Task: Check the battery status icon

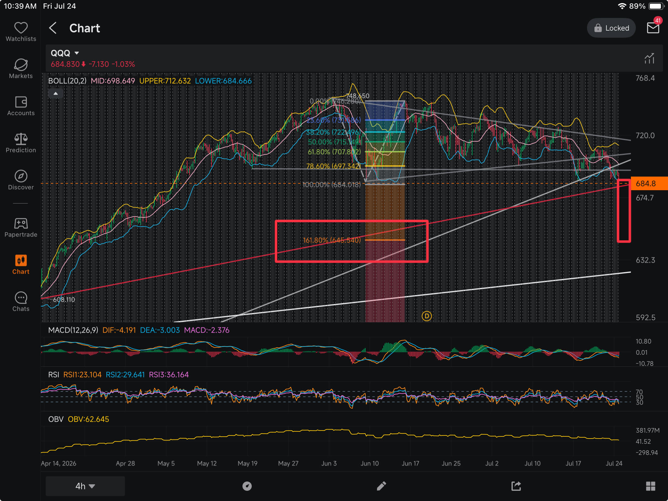Action: coord(656,6)
